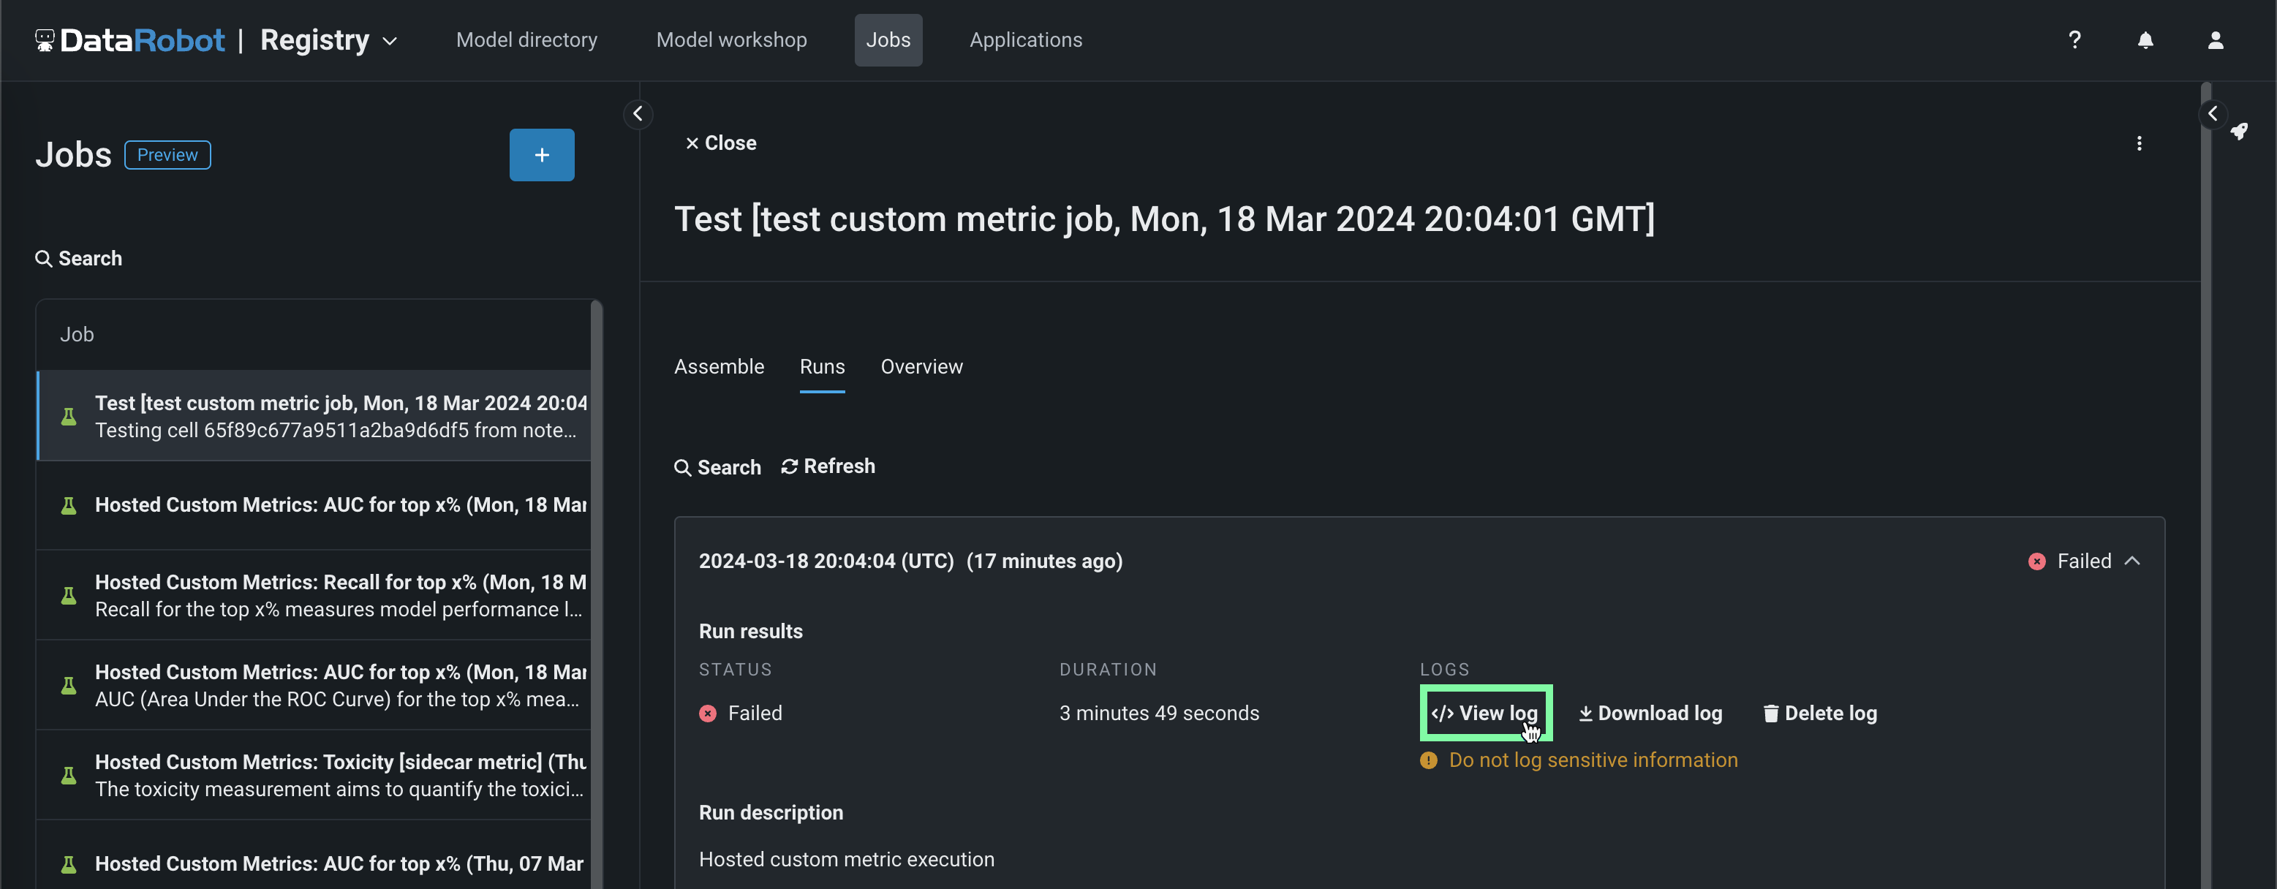
Task: Click the plus button to add job
Action: [x=541, y=155]
